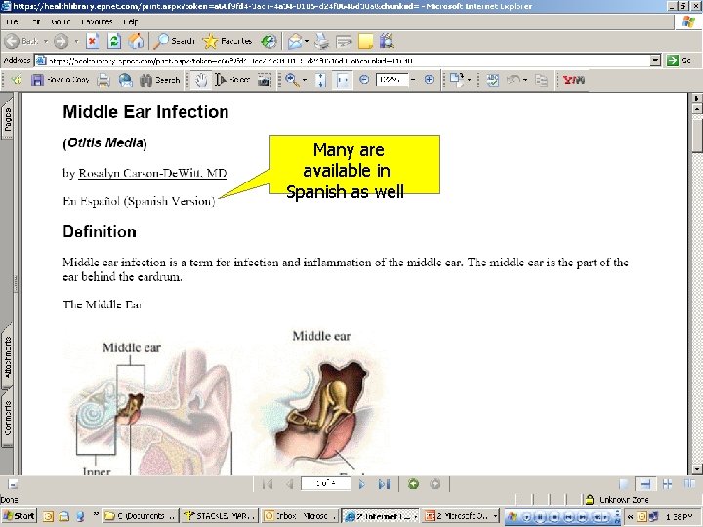The width and height of the screenshot is (703, 527).
Task: Open the File menu
Action: (x=12, y=21)
